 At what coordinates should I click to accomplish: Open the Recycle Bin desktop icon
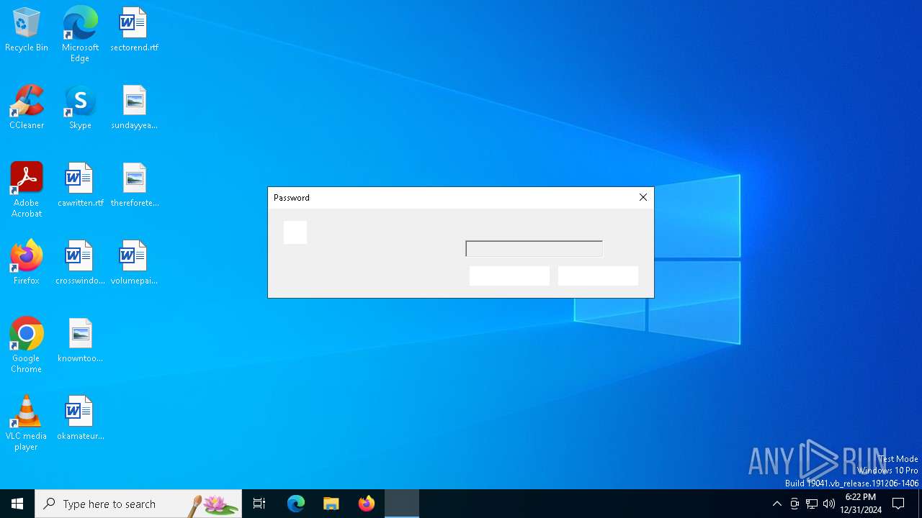click(x=27, y=29)
